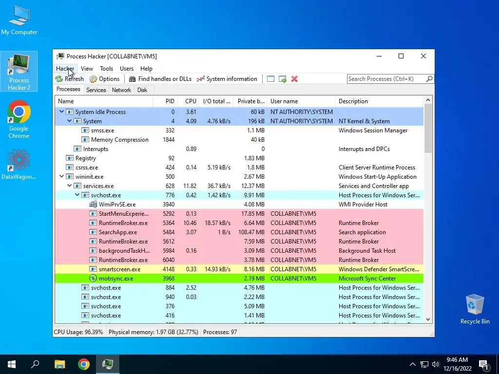This screenshot has height=374, width=499.
Task: Click the Refresh toolbar icon
Action: (x=59, y=79)
